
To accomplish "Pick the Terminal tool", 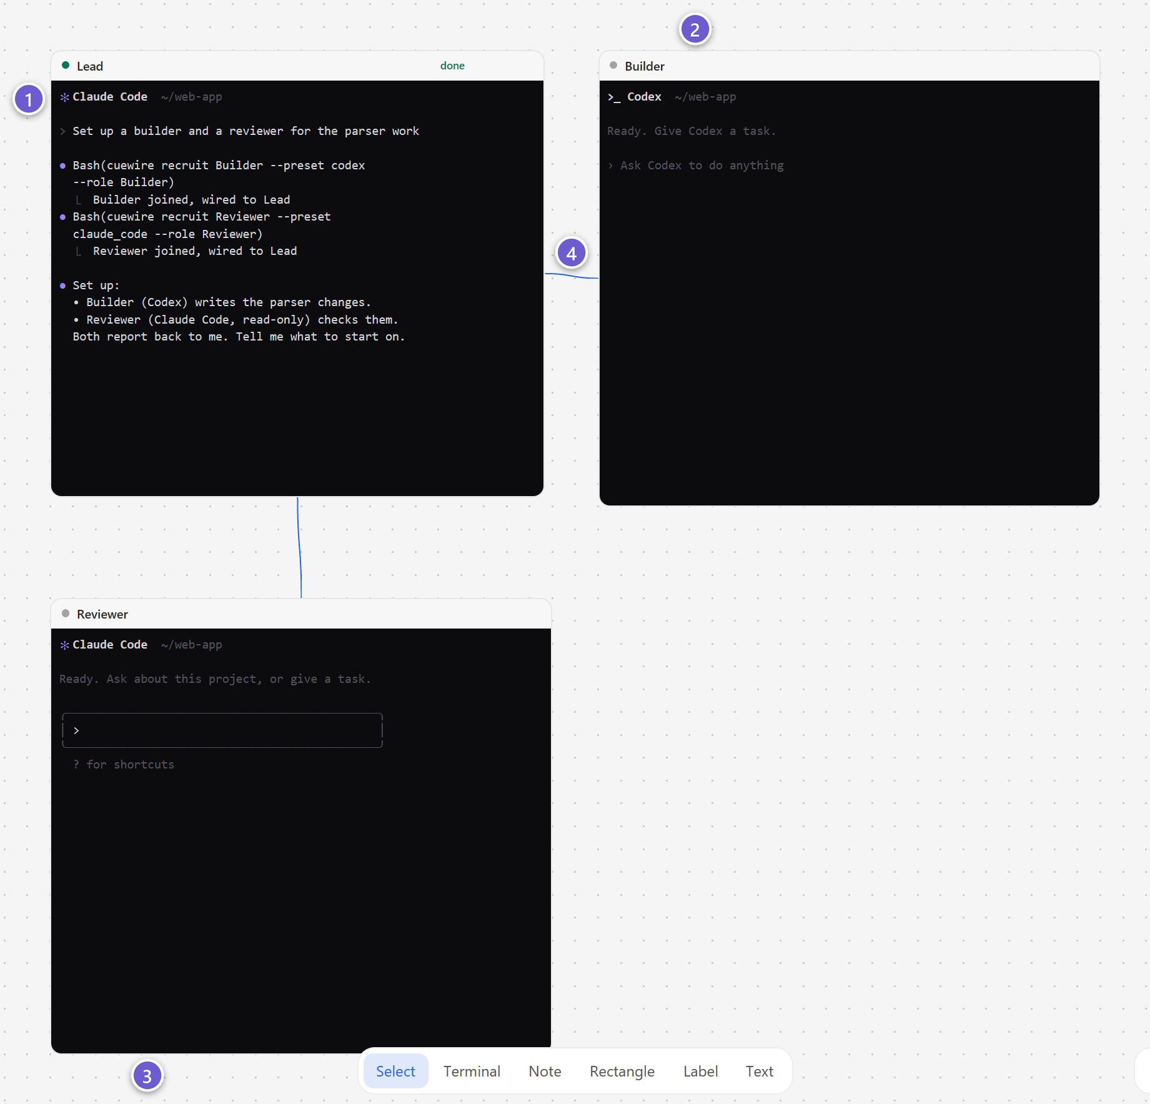I will 472,1071.
